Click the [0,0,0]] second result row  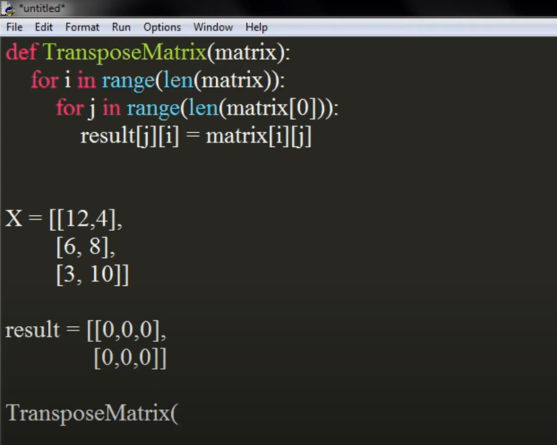[129, 357]
